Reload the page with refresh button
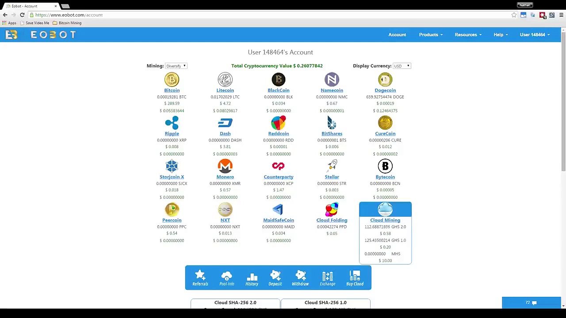The image size is (566, 318). click(x=22, y=15)
